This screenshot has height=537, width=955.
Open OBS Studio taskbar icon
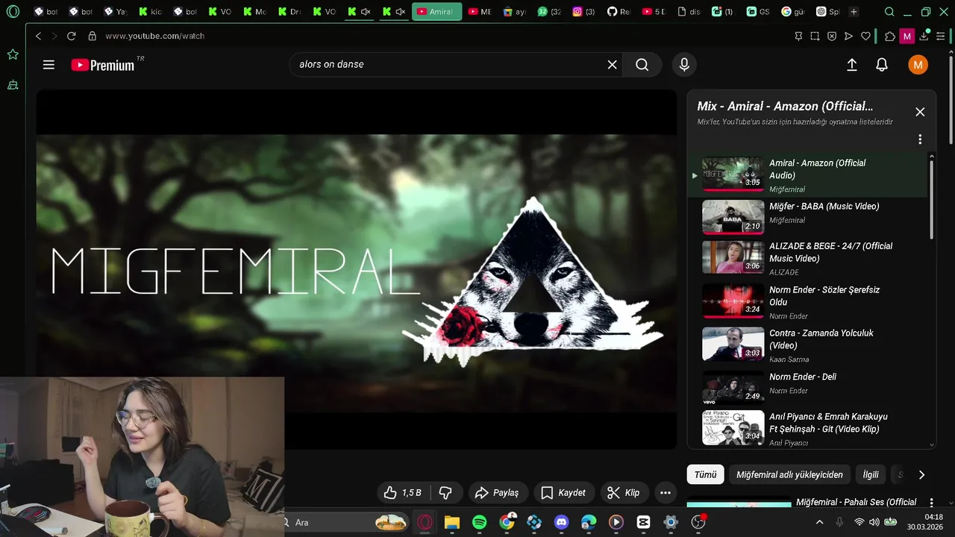pos(698,522)
